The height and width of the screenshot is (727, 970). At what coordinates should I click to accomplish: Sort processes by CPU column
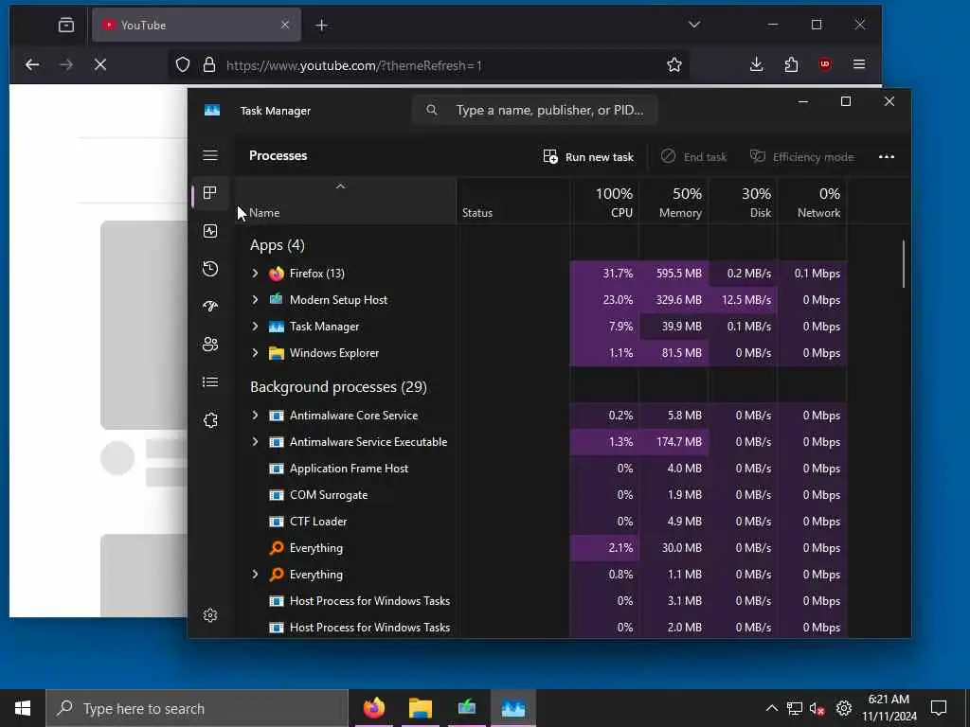point(604,201)
